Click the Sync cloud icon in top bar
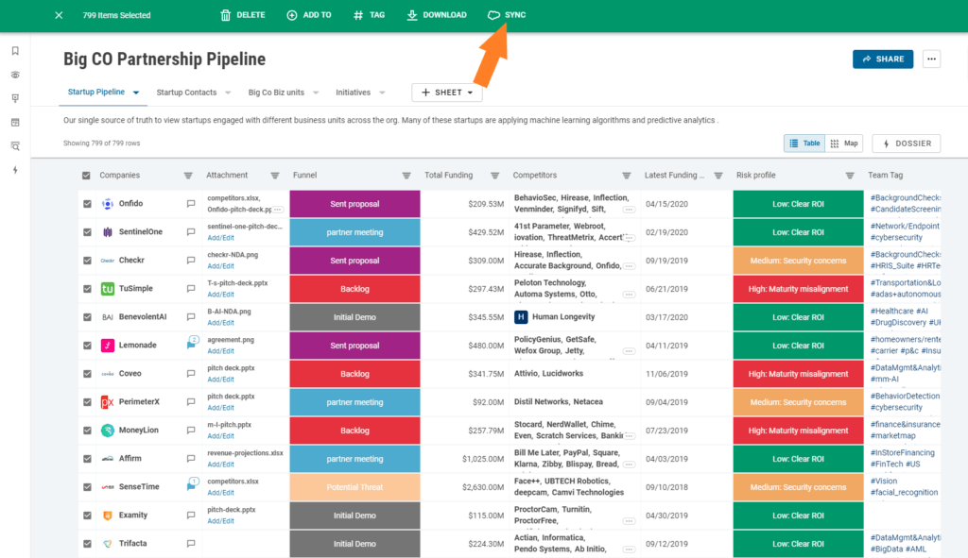Image resolution: width=968 pixels, height=558 pixels. tap(493, 16)
